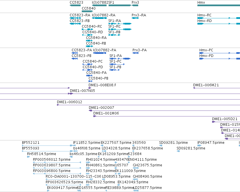Open EST RH01024.5prime label
240x192 pixels.
100,160
